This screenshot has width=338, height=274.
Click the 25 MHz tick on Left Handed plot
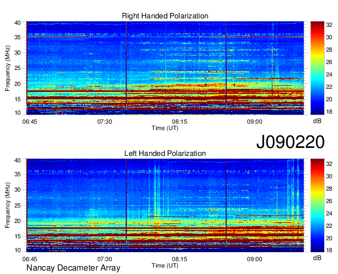[18, 205]
